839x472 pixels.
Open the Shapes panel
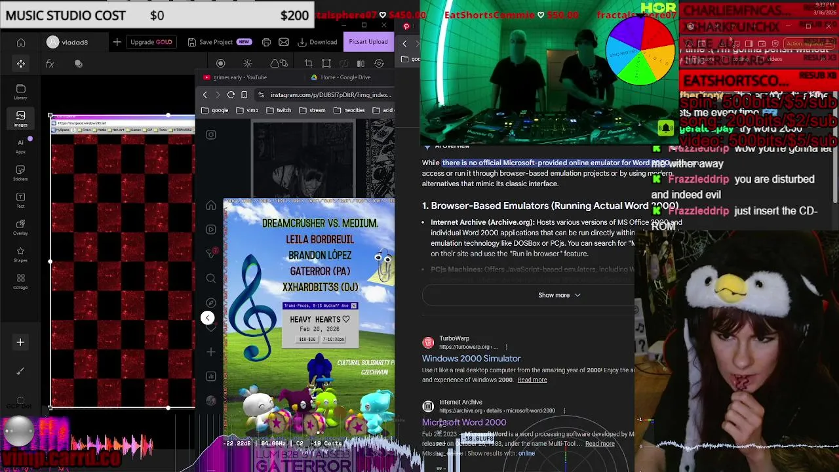pyautogui.click(x=20, y=254)
